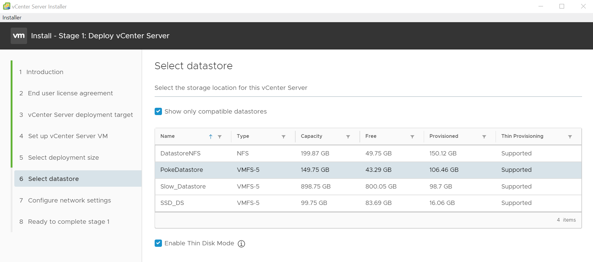This screenshot has height=262, width=593.
Task: Click the 49.75 GB free cell
Action: (378, 153)
